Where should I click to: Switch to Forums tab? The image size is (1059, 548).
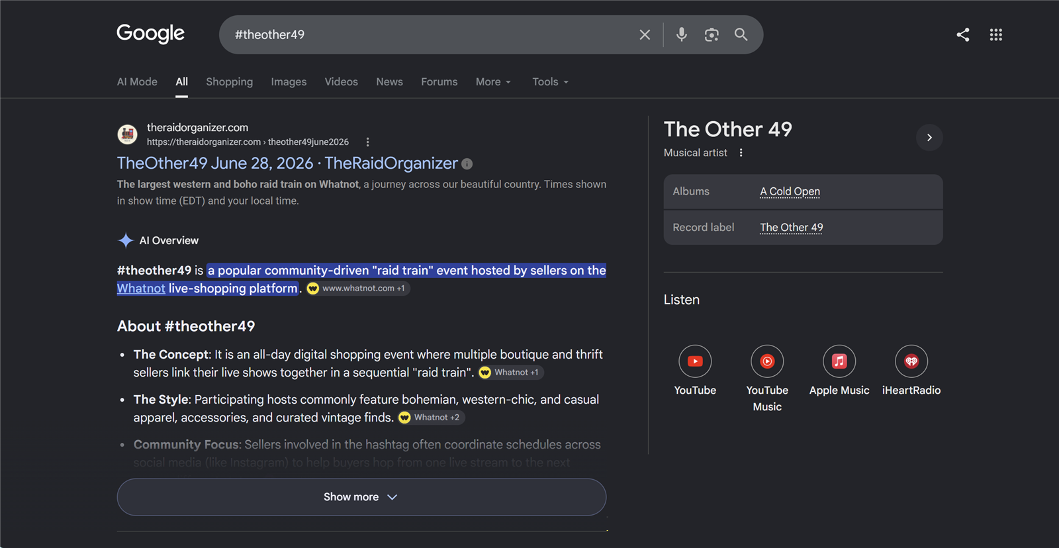click(439, 82)
